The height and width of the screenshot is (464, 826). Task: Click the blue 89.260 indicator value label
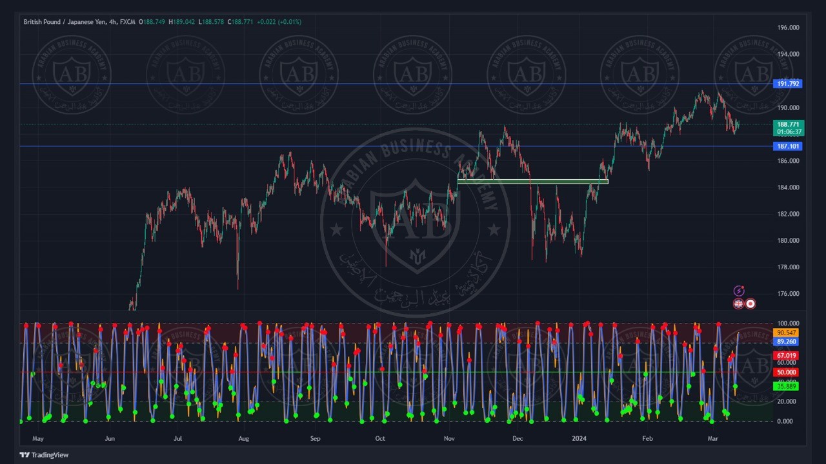(786, 342)
